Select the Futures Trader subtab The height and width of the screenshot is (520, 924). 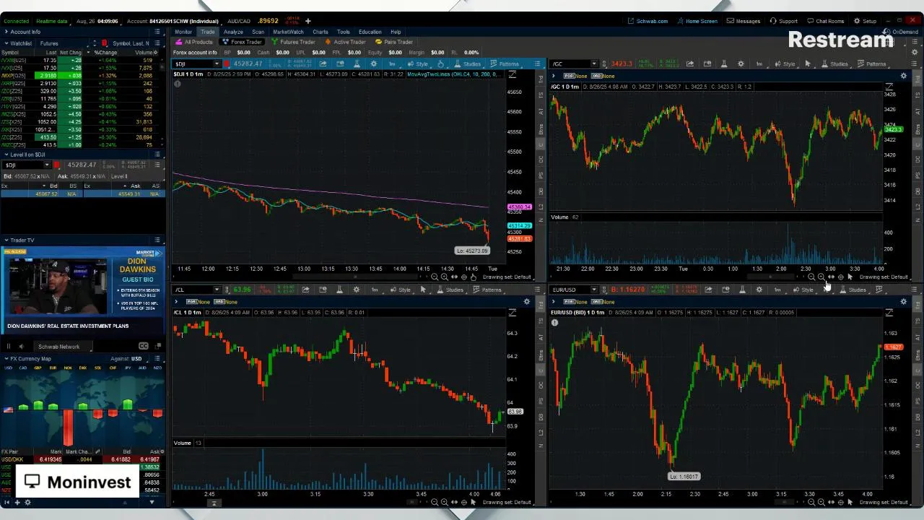(292, 42)
